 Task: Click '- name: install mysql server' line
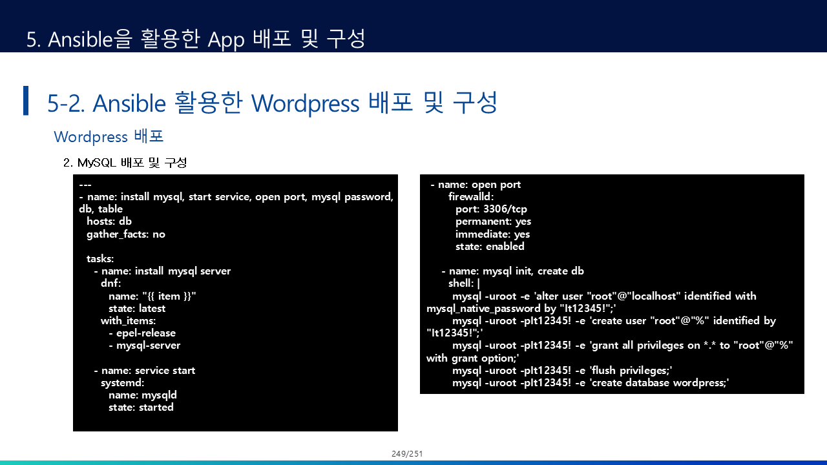click(x=162, y=271)
